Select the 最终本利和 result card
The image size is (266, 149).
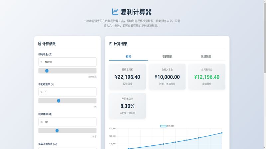click(127, 77)
